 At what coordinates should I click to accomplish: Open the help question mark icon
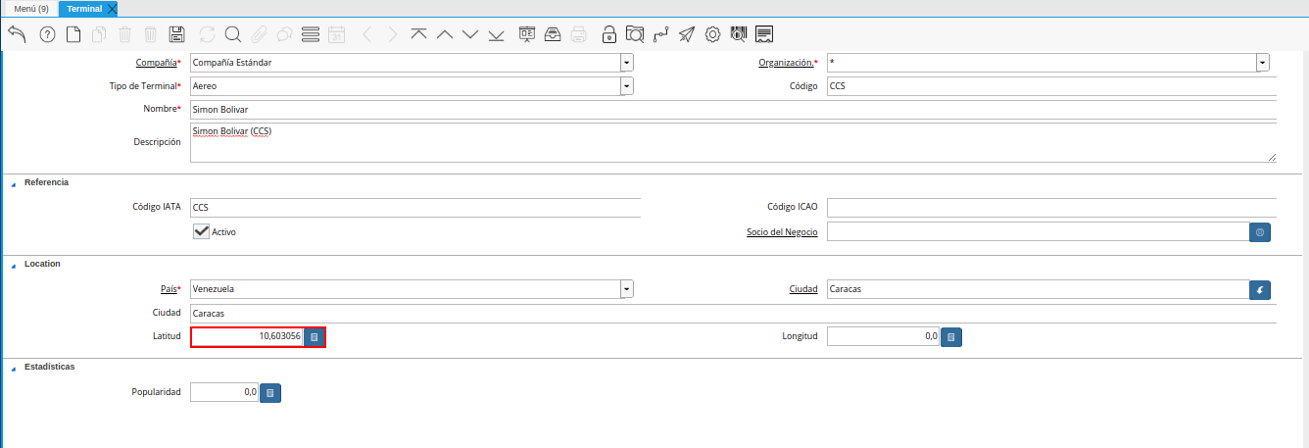47,34
